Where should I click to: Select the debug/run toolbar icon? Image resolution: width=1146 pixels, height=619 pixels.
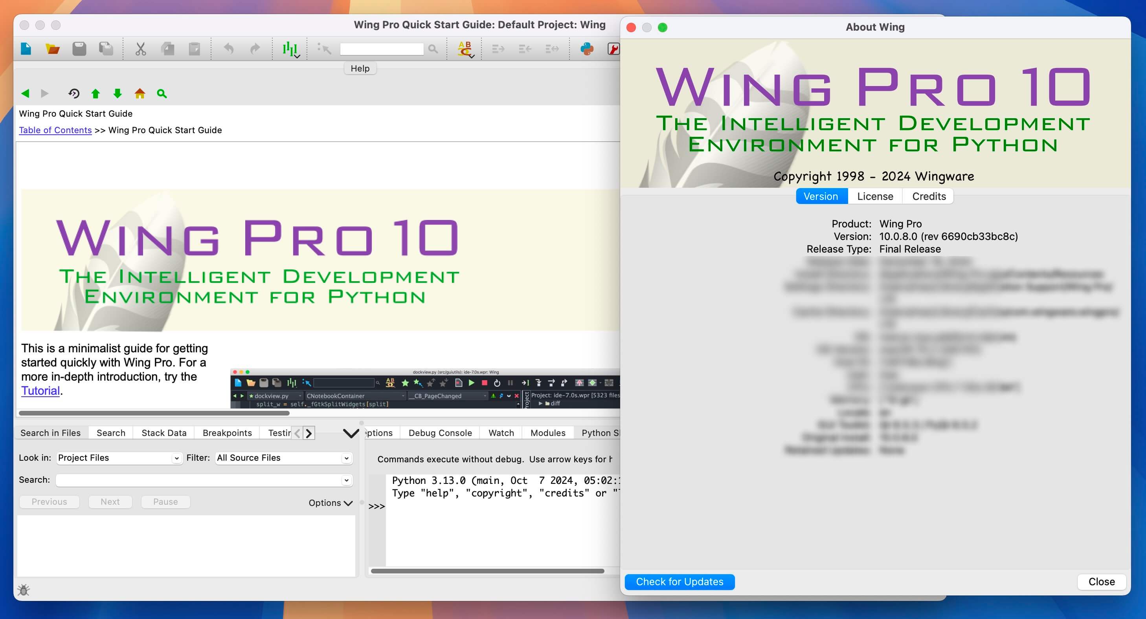tap(291, 49)
